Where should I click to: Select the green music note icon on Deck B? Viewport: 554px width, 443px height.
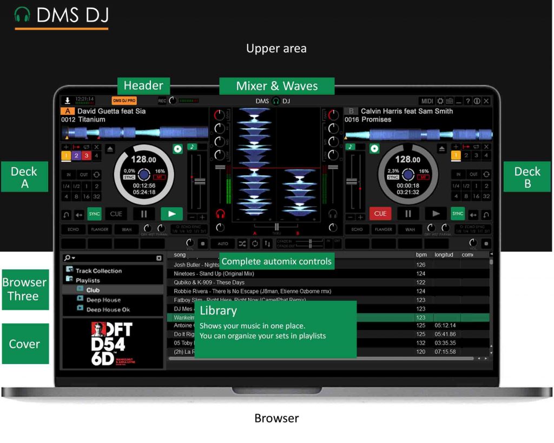[x=351, y=147]
